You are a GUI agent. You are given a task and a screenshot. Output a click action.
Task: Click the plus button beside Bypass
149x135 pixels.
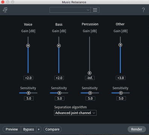(39, 129)
